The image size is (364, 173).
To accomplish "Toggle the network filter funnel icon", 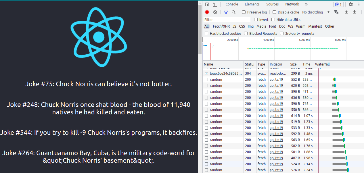I will pyautogui.click(x=226, y=12).
